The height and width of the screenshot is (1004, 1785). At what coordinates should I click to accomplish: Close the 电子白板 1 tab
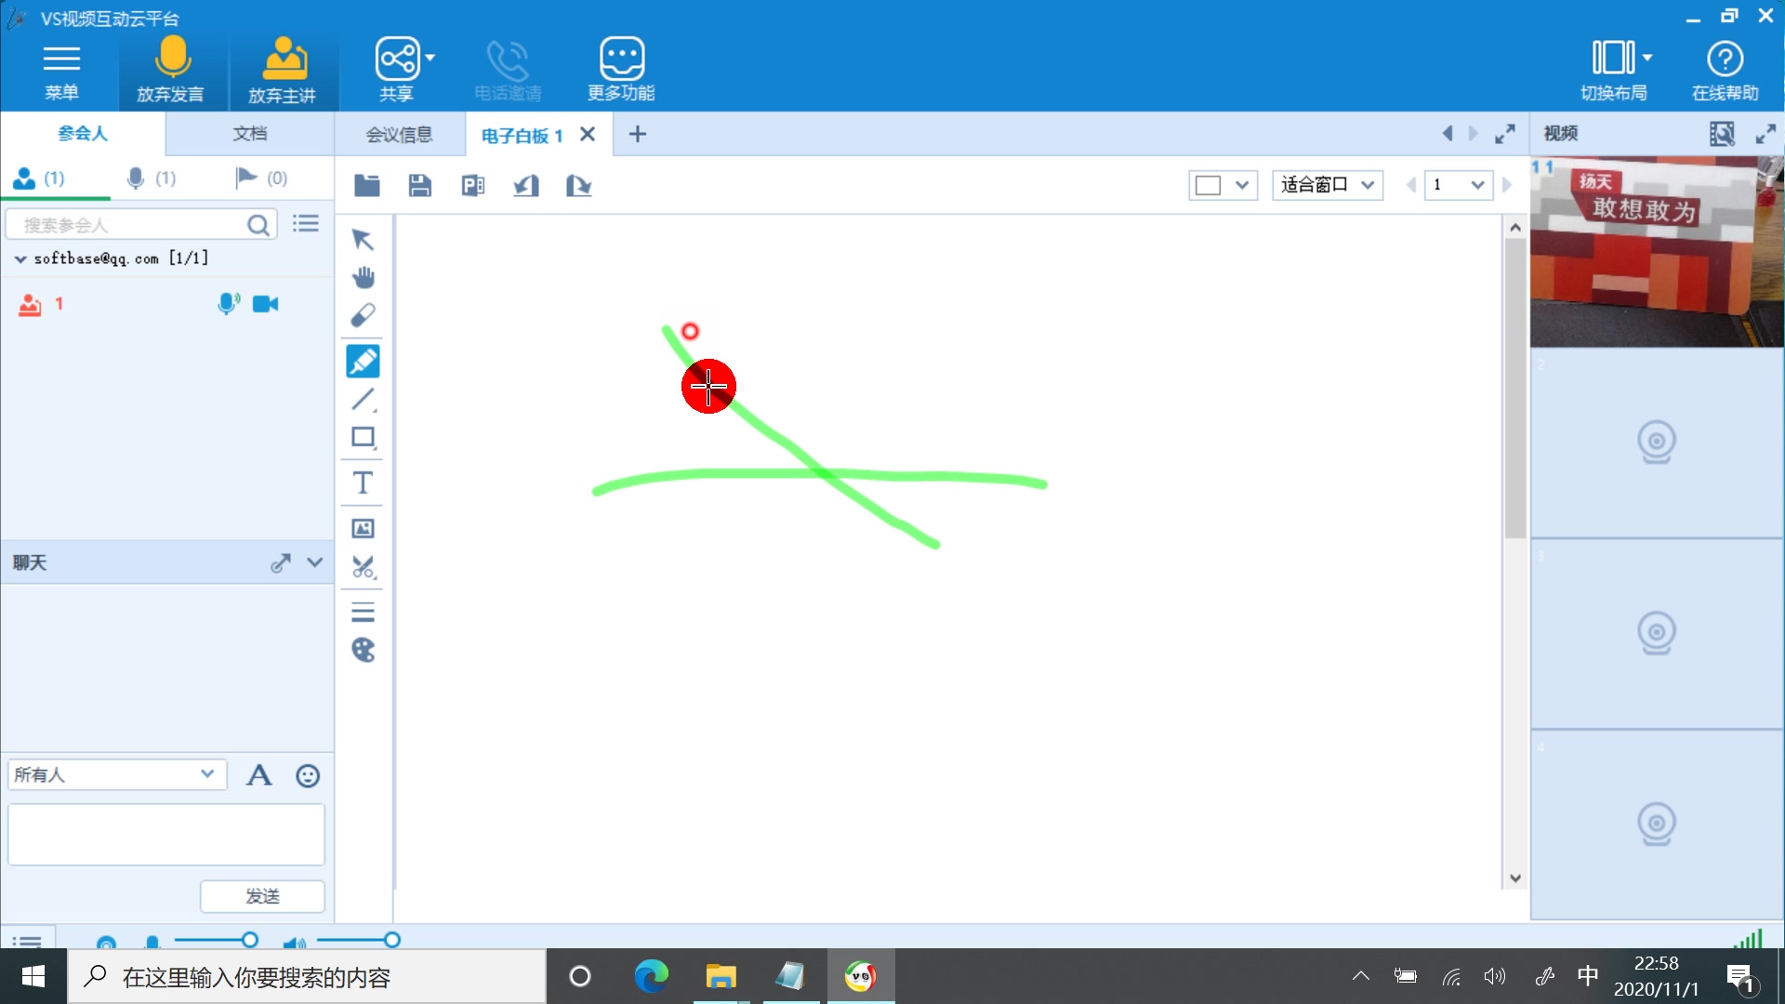point(588,135)
